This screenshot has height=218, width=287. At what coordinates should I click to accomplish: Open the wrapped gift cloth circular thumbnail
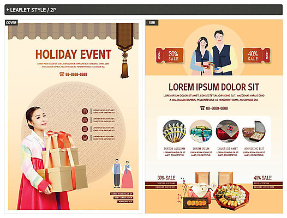(x=201, y=131)
